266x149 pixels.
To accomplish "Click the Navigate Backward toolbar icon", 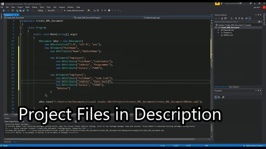I will click(x=4, y=10).
